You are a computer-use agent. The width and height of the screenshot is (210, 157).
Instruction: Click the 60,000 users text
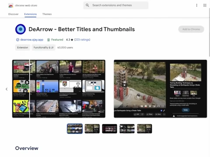(65, 48)
